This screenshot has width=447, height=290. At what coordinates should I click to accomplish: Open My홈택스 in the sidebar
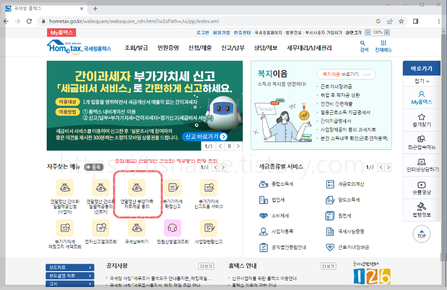(422, 97)
